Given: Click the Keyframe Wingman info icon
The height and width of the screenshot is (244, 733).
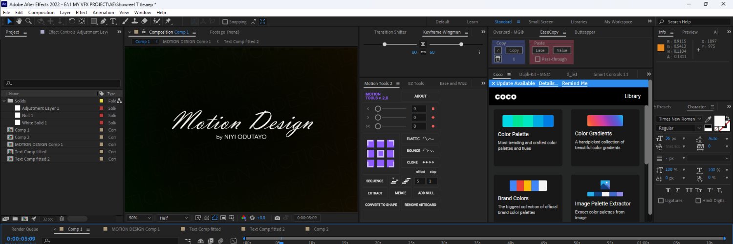Looking at the screenshot, I should [479, 52].
